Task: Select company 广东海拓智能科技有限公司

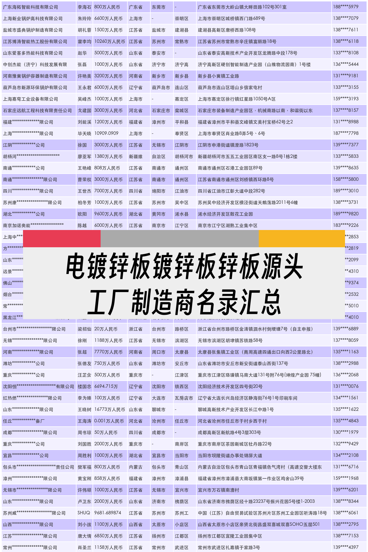Action: click(30, 7)
